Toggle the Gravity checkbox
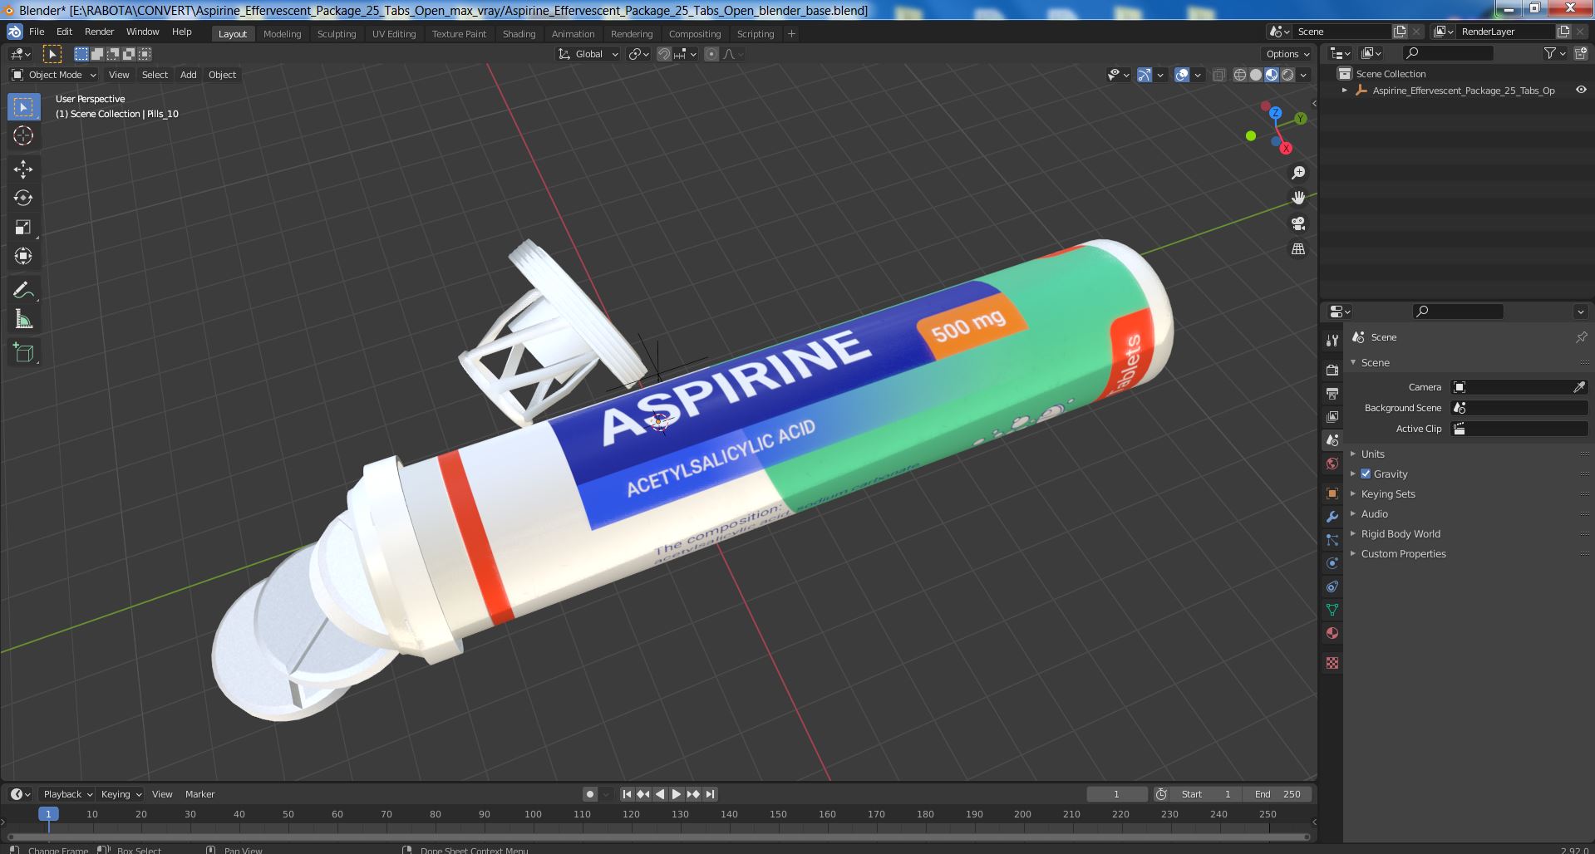This screenshot has width=1595, height=854. tap(1366, 474)
